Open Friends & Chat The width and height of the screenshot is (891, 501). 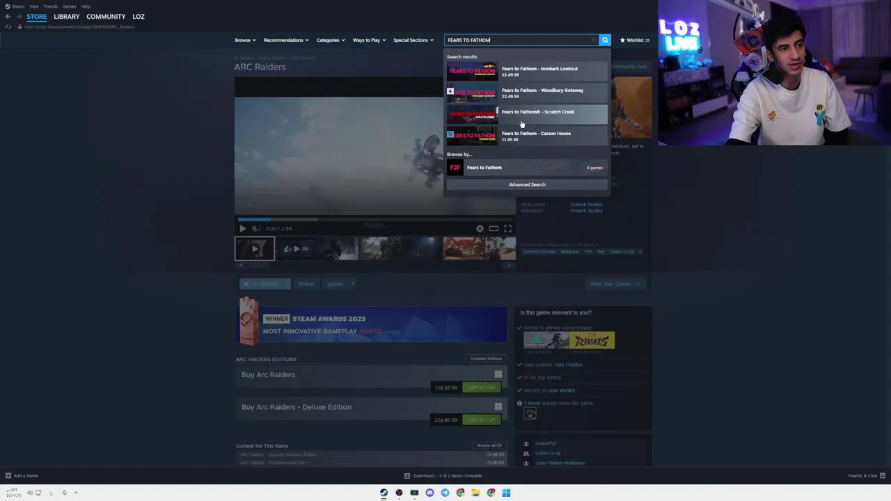pyautogui.click(x=867, y=476)
